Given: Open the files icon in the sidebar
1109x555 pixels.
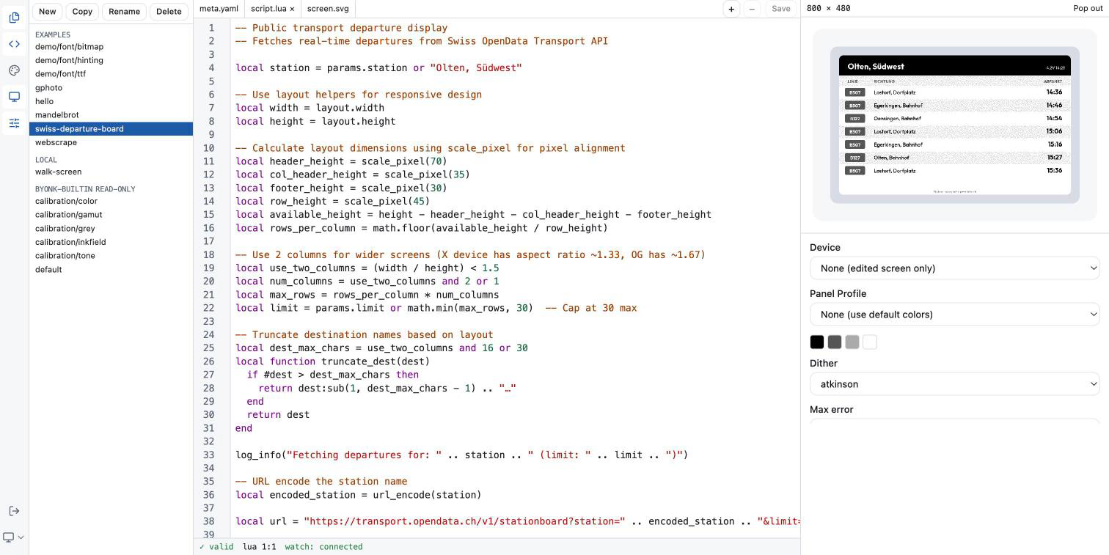Looking at the screenshot, I should pyautogui.click(x=14, y=18).
